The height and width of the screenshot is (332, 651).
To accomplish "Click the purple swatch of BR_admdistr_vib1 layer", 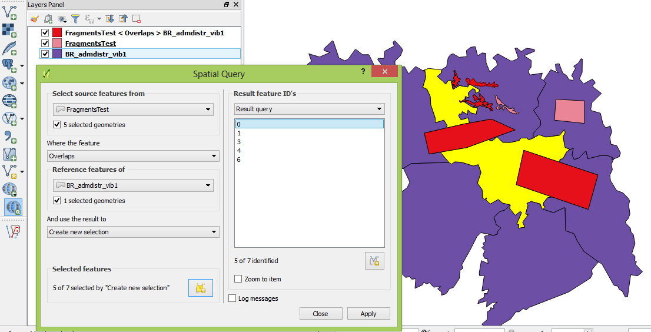I will pos(57,54).
